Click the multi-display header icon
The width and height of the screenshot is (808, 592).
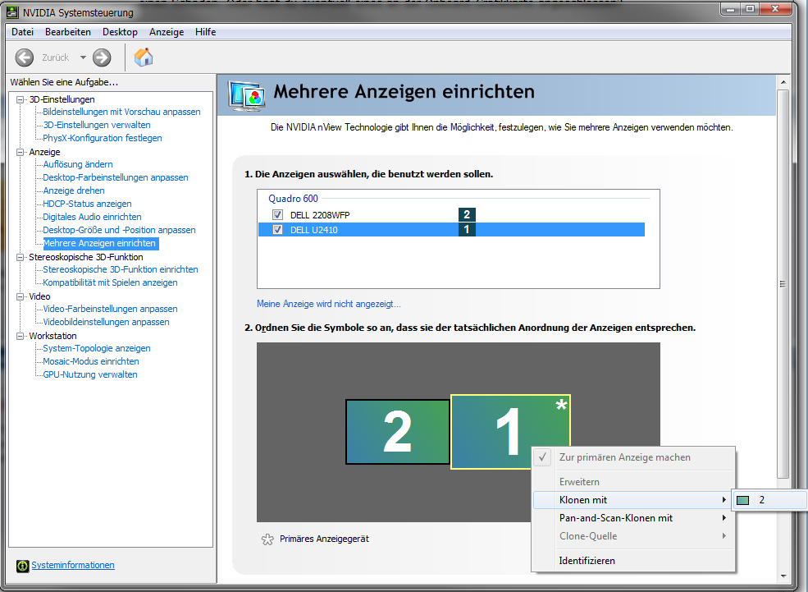click(247, 96)
